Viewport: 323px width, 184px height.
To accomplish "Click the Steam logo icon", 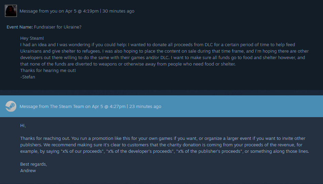I will click(11, 107).
